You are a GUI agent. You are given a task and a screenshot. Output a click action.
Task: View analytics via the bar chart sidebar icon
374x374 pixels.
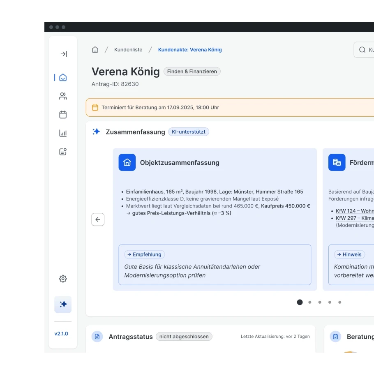(x=62, y=133)
